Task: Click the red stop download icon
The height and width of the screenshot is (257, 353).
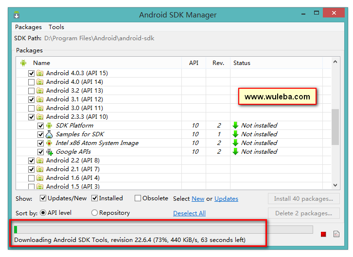Action: pos(323,234)
